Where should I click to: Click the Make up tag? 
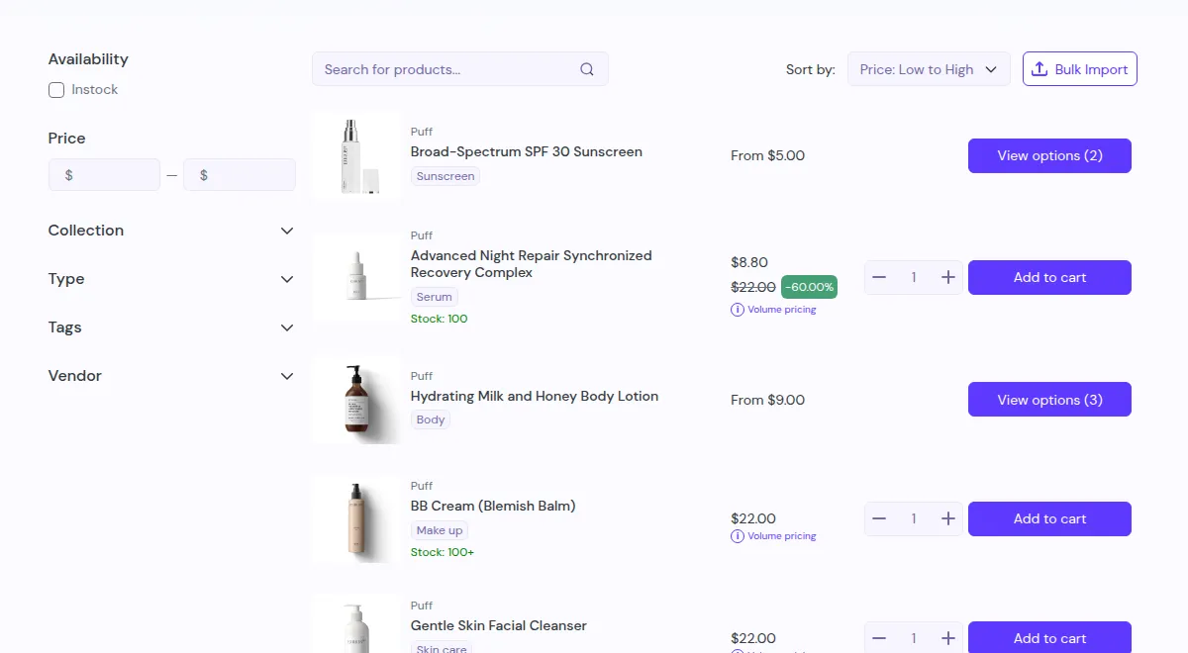[x=440, y=530]
